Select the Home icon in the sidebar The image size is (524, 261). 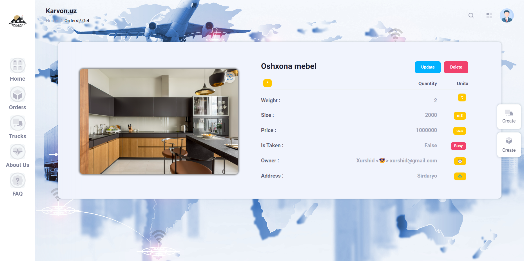tap(17, 65)
